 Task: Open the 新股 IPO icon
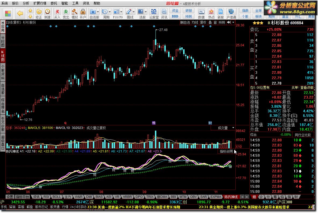click(x=221, y=12)
